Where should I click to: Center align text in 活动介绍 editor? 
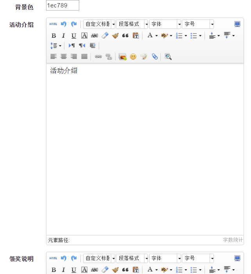coord(64,57)
